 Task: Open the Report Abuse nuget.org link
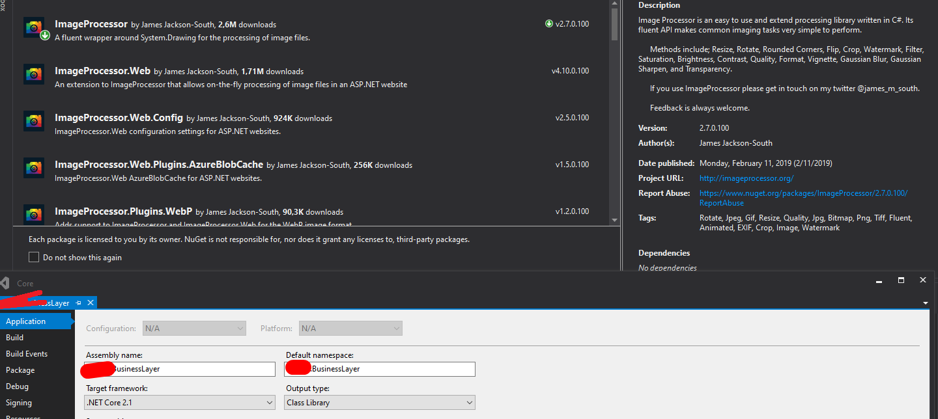(803, 198)
